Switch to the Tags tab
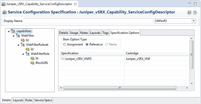Viewport: 201px width, 104px height. pos(105,33)
